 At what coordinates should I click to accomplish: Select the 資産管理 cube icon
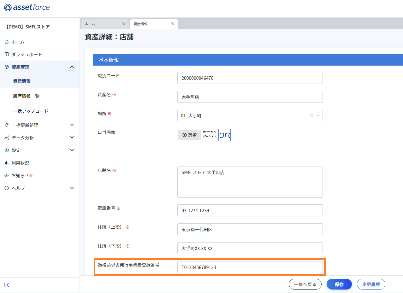[x=7, y=67]
